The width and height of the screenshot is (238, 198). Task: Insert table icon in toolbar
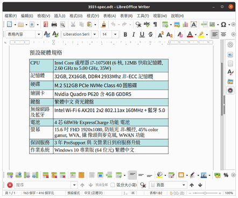click(x=165, y=24)
